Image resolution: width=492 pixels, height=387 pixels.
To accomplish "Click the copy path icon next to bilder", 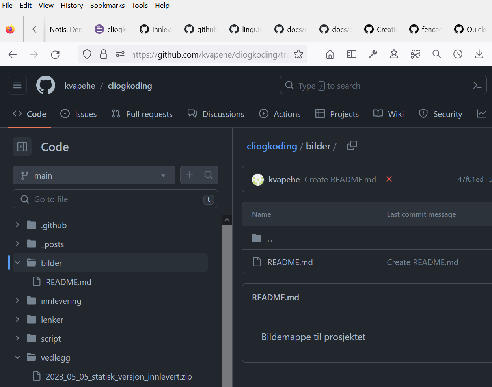I will (352, 145).
